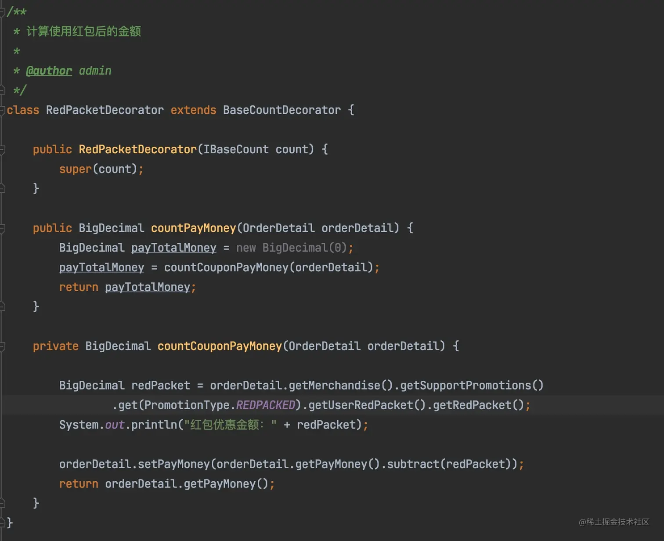This screenshot has height=541, width=664.
Task: Click "payTotalMoney" in the return statement
Action: pyautogui.click(x=148, y=287)
